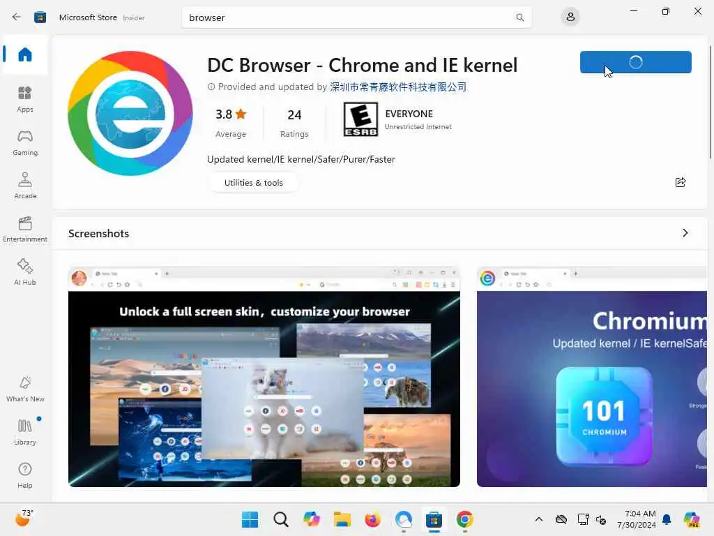Open Copilot from the taskbar
The width and height of the screenshot is (714, 536).
(312, 519)
